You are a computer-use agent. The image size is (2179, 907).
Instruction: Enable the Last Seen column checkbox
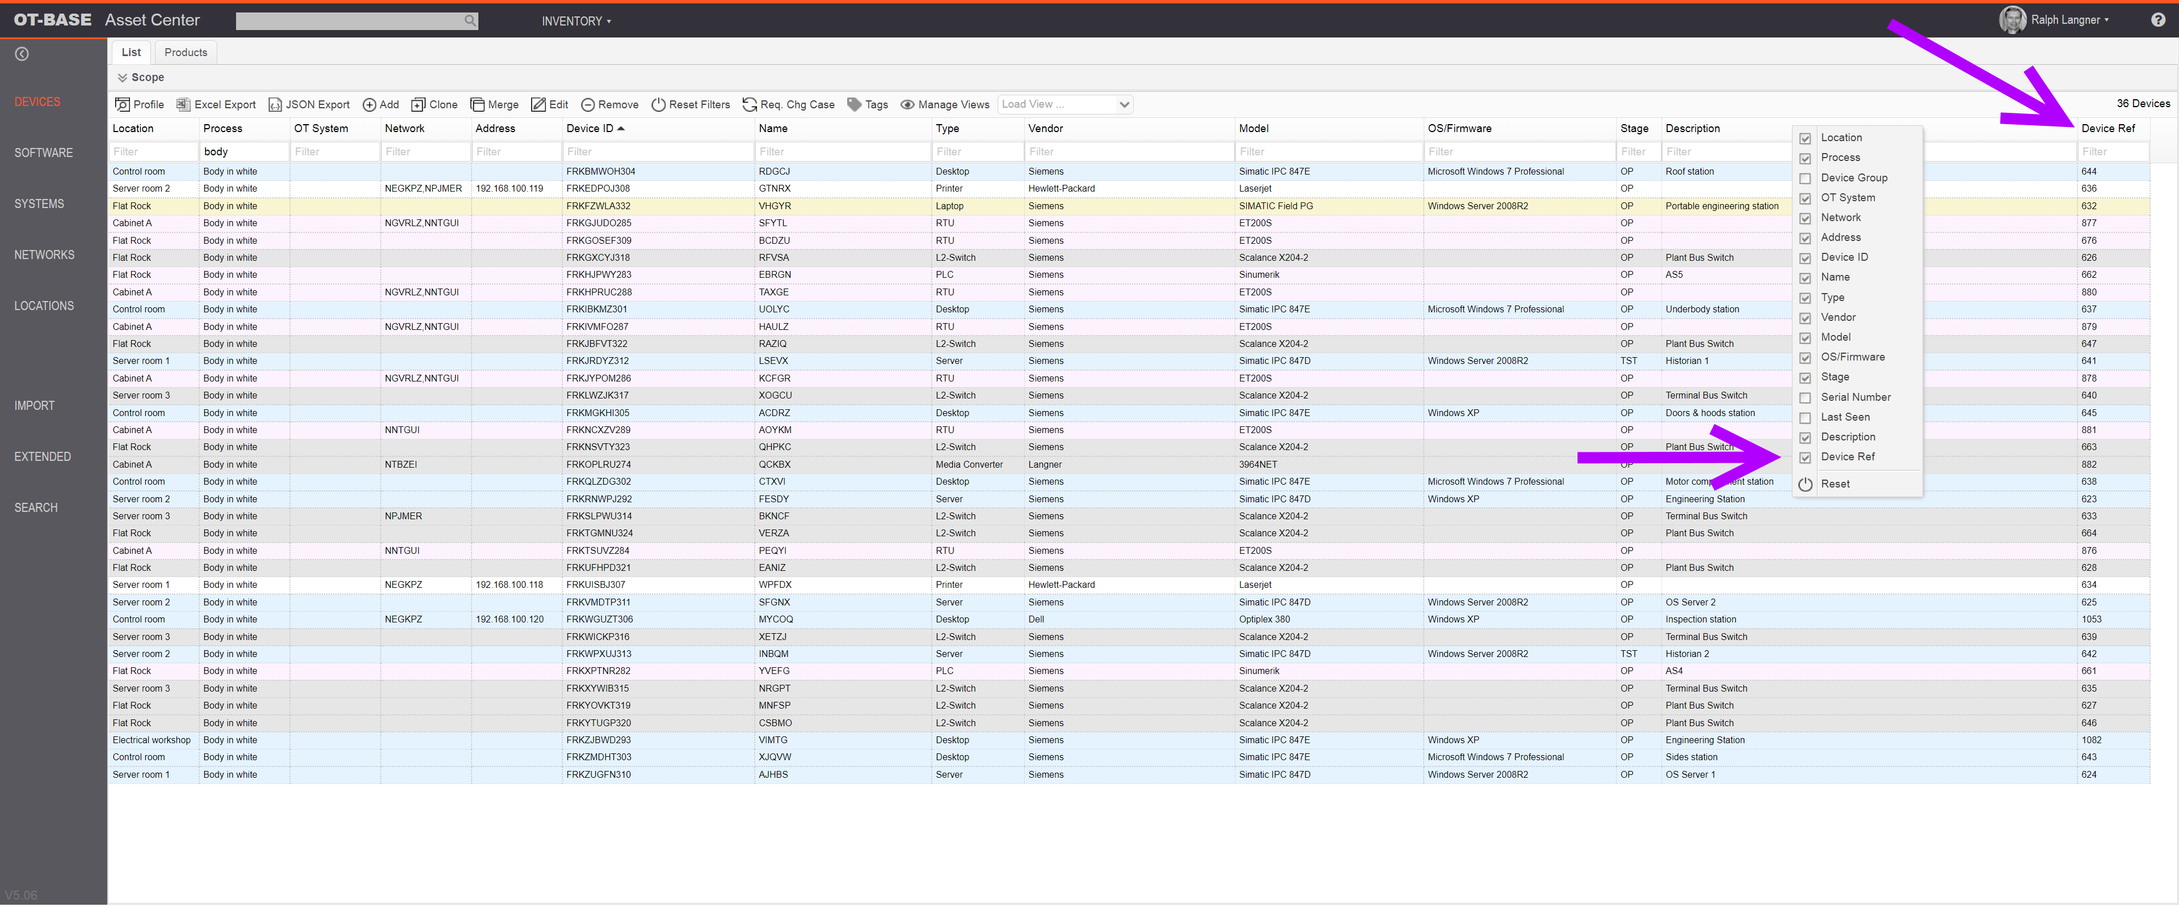pyautogui.click(x=1805, y=418)
